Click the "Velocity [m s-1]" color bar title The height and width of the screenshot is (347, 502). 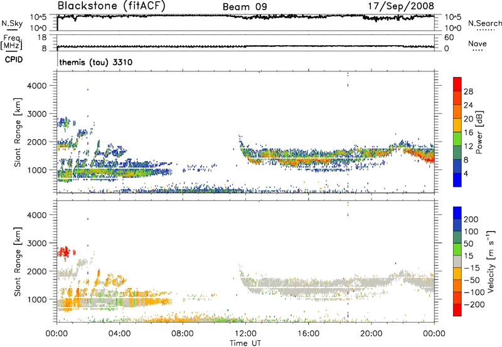[491, 261]
